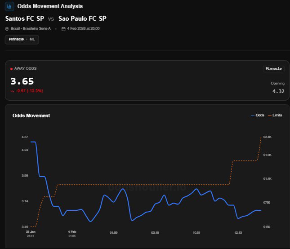
Task: Click the €750 limits axis label
Action: point(267,203)
